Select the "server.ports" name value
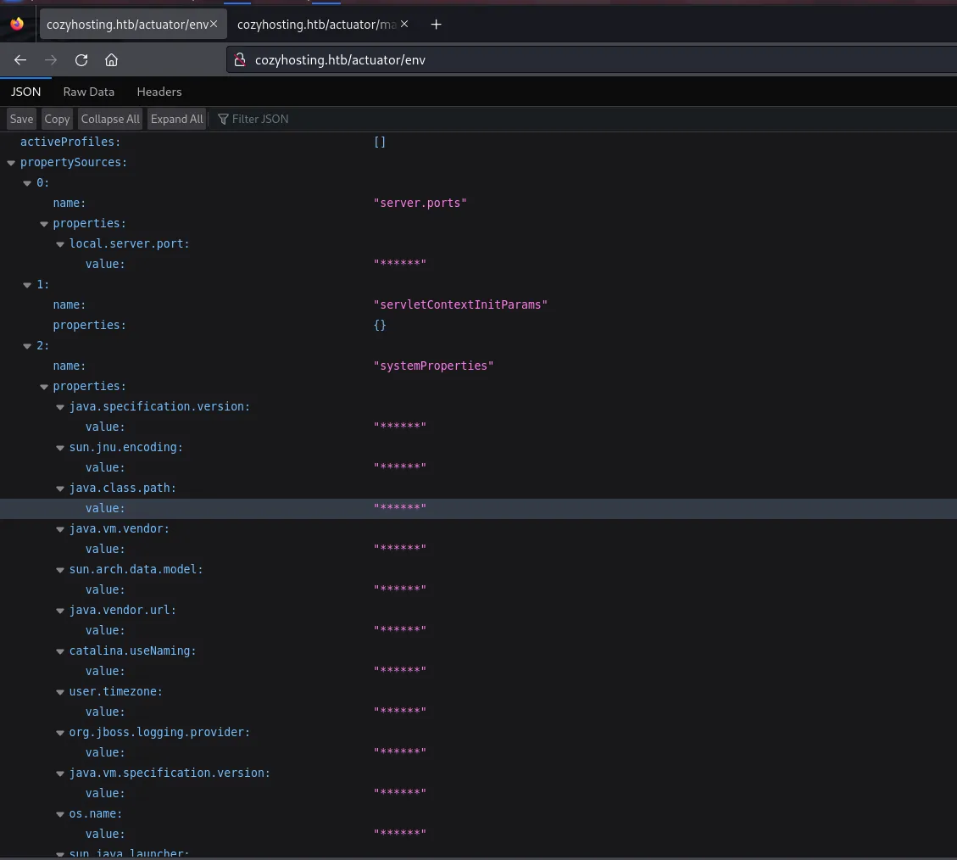This screenshot has width=957, height=860. [x=420, y=203]
